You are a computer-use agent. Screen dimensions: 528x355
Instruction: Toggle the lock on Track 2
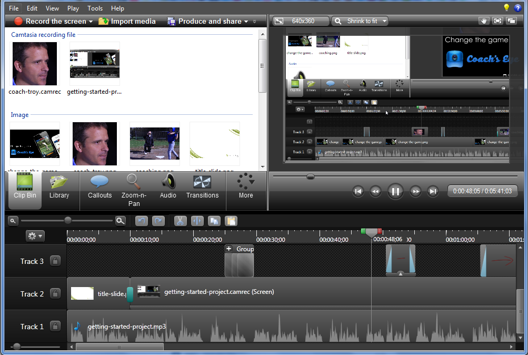coord(55,294)
